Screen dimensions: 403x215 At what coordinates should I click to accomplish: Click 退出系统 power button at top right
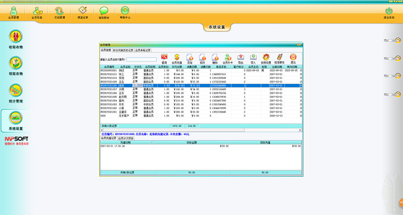click(x=389, y=12)
